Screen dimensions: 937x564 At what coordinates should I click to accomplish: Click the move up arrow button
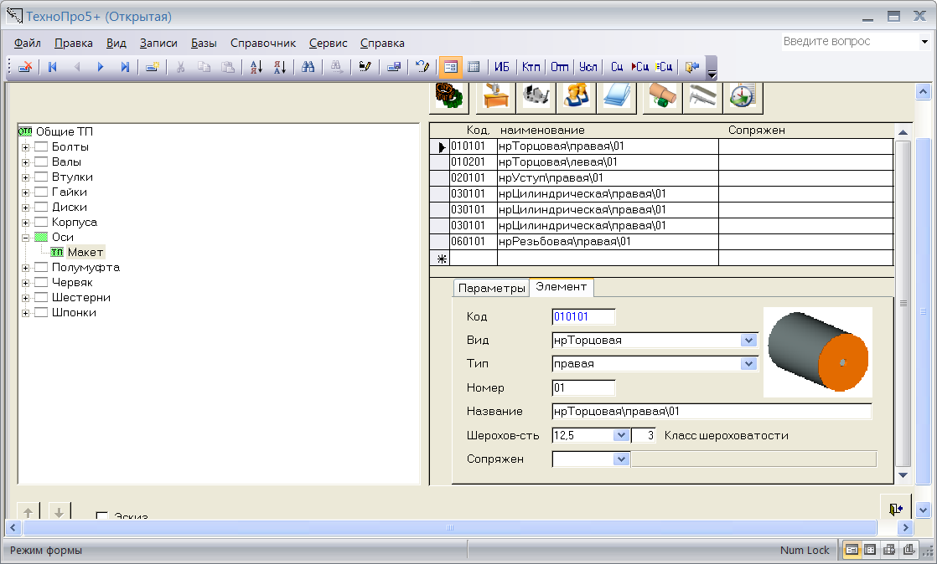28,511
